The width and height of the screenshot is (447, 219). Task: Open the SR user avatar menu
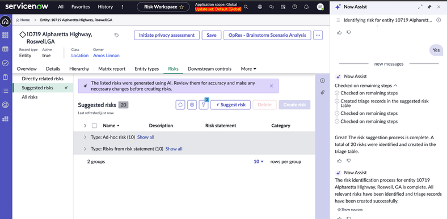(321, 7)
